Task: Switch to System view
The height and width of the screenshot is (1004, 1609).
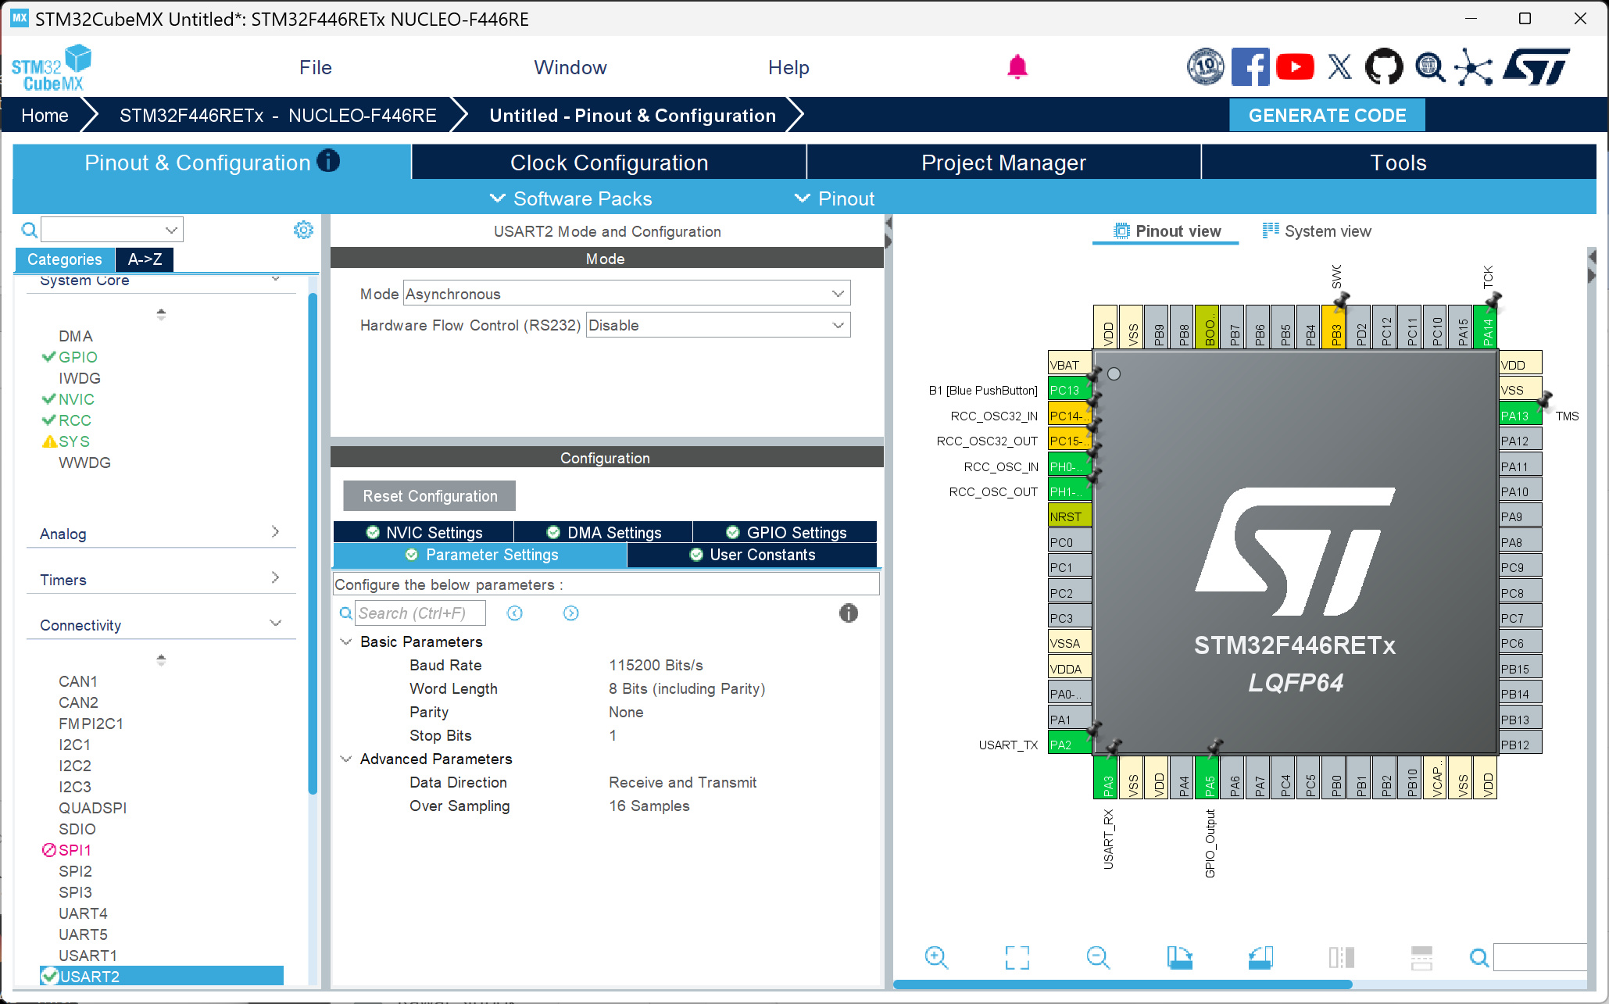Action: [1317, 231]
